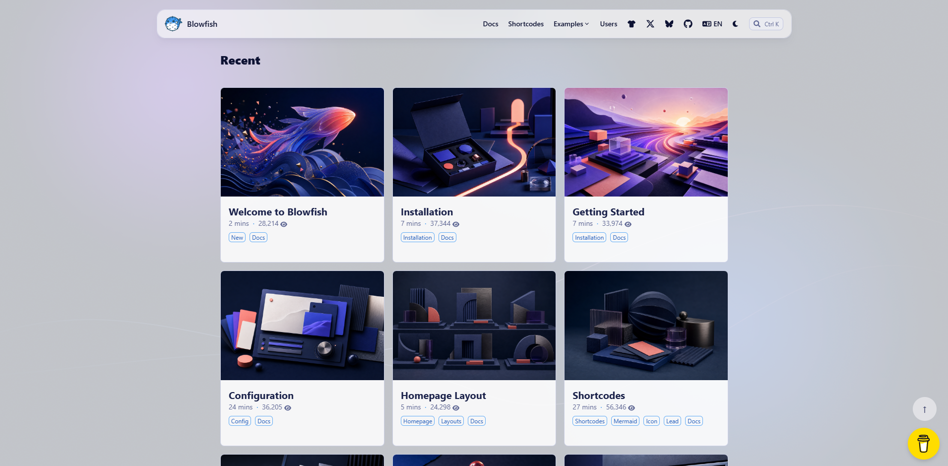This screenshot has width=948, height=466.
Task: Open the GitHub icon link
Action: [x=688, y=24]
